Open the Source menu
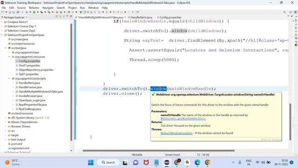This screenshot has width=298, height=168. (21, 7)
